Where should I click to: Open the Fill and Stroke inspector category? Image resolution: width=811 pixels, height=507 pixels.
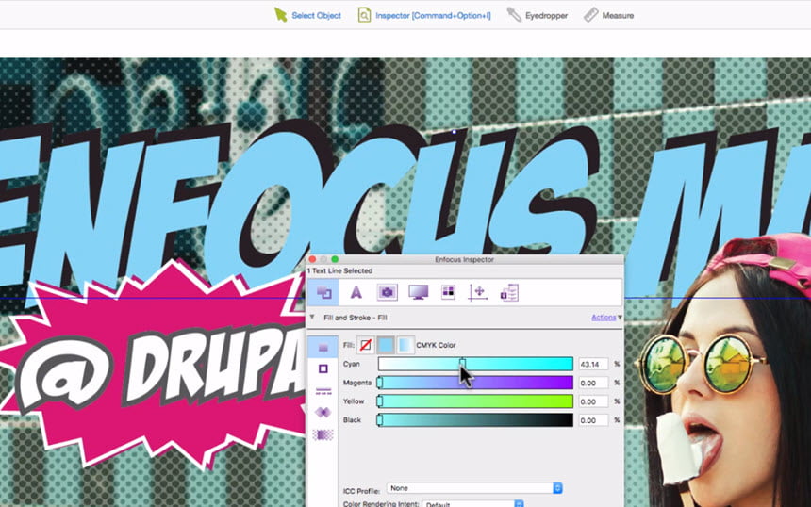323,293
